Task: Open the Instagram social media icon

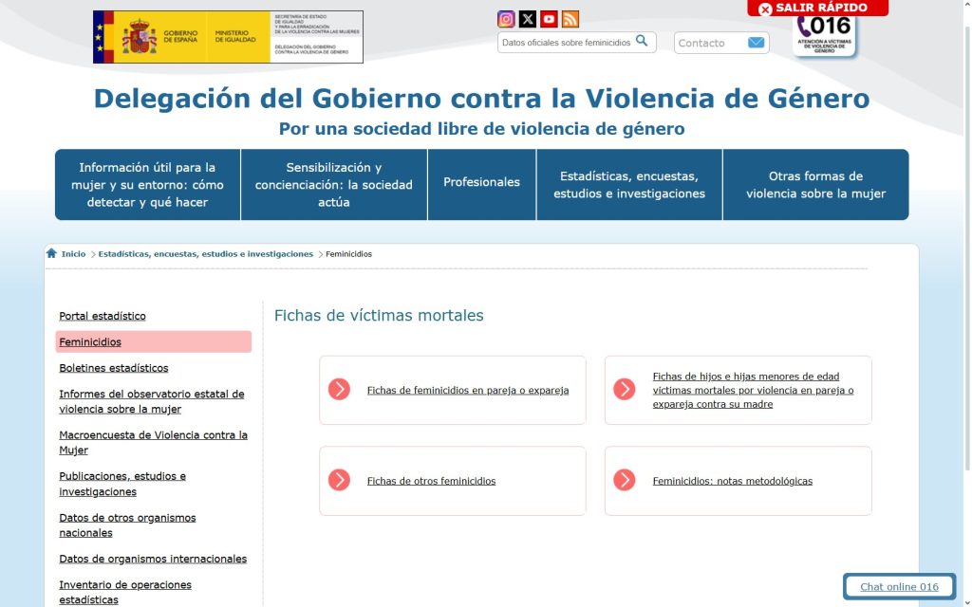Action: click(507, 19)
